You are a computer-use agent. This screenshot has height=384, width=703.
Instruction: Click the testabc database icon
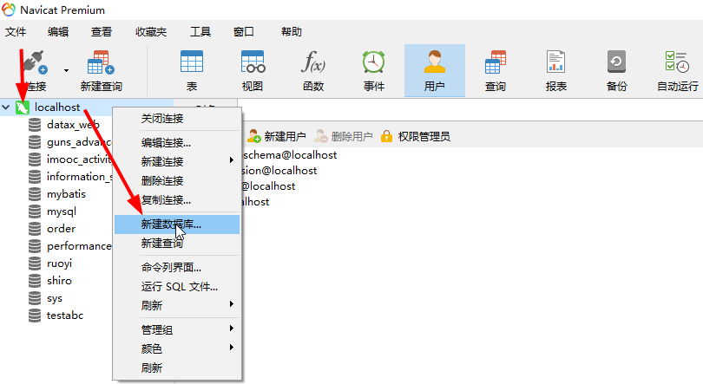pos(35,316)
